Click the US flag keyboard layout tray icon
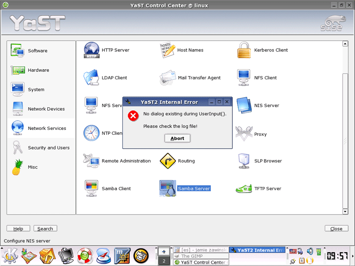The image size is (355, 266). [x=293, y=251]
